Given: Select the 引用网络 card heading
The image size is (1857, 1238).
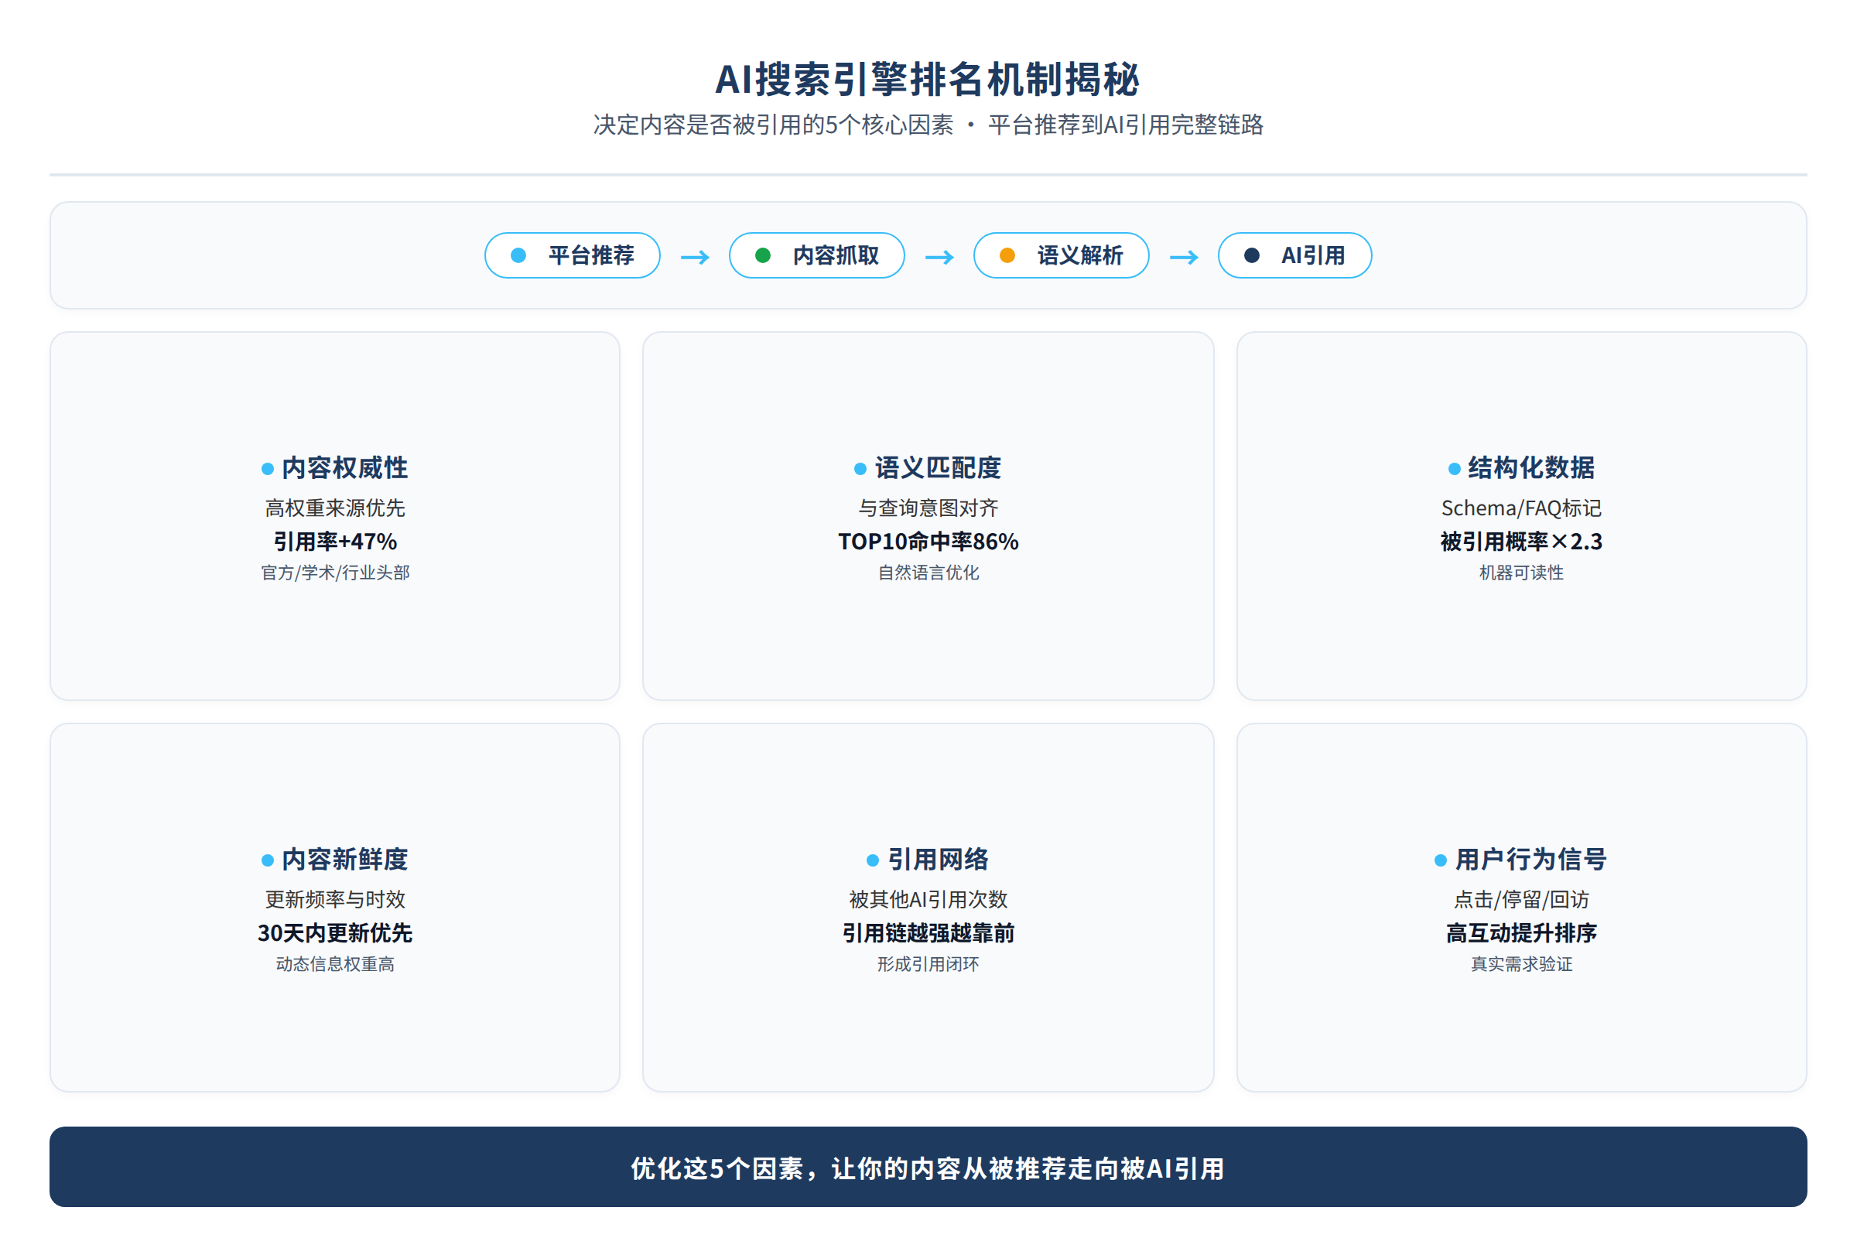Looking at the screenshot, I should pos(938,859).
